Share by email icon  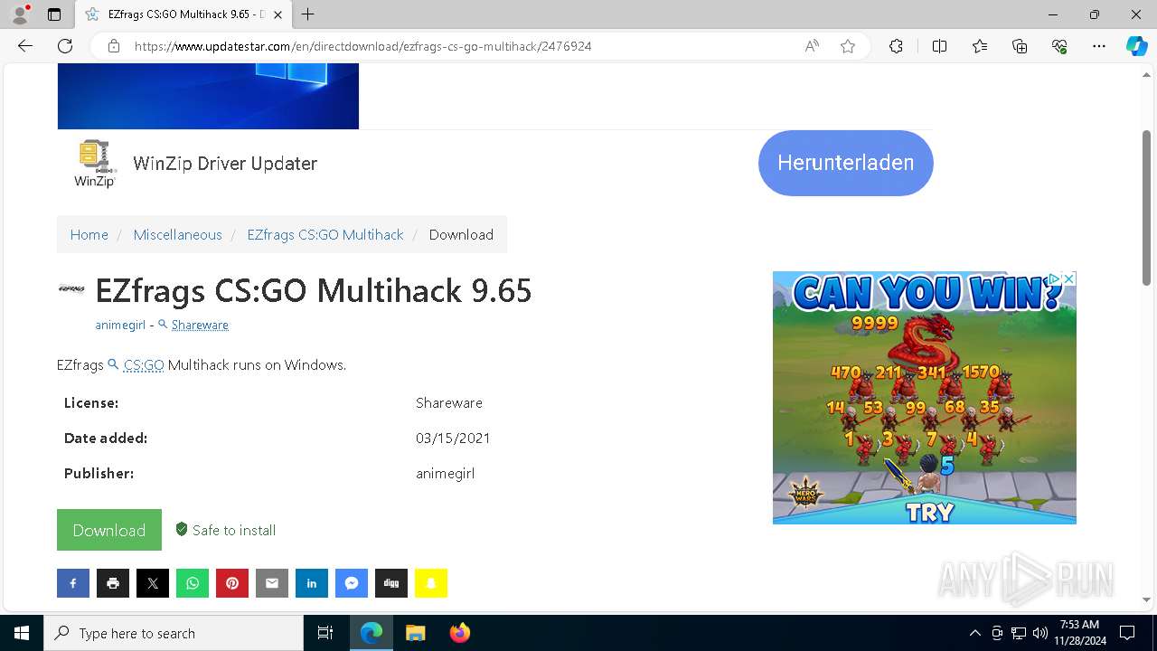pyautogui.click(x=272, y=583)
